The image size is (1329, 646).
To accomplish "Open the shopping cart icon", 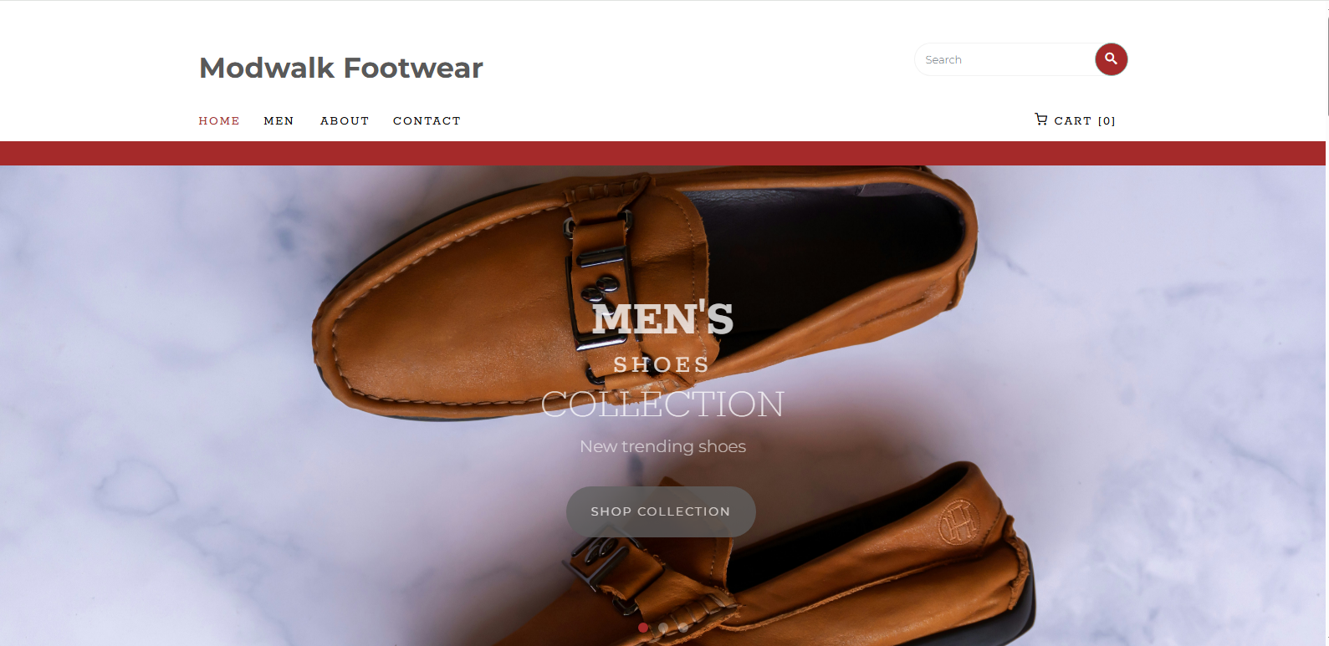I will coord(1041,120).
